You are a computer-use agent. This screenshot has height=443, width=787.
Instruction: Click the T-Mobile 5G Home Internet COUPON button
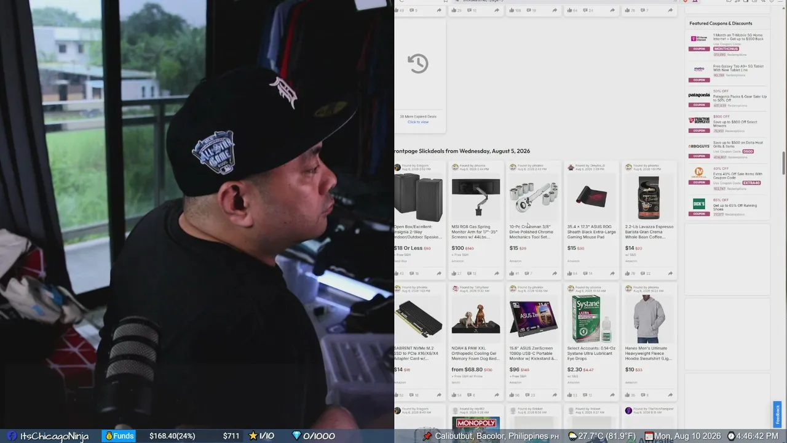coord(699,49)
